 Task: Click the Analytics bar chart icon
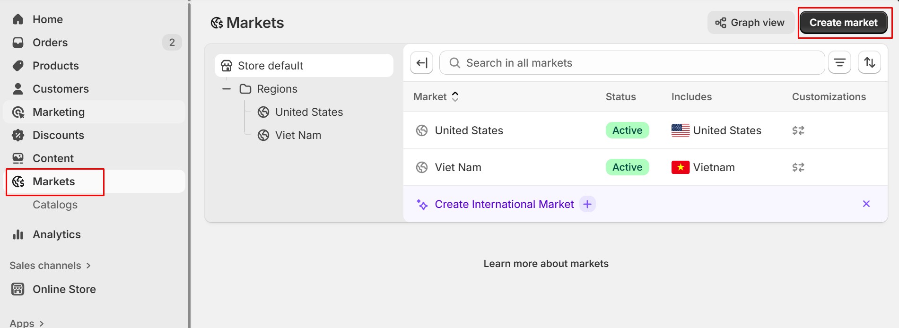tap(18, 234)
